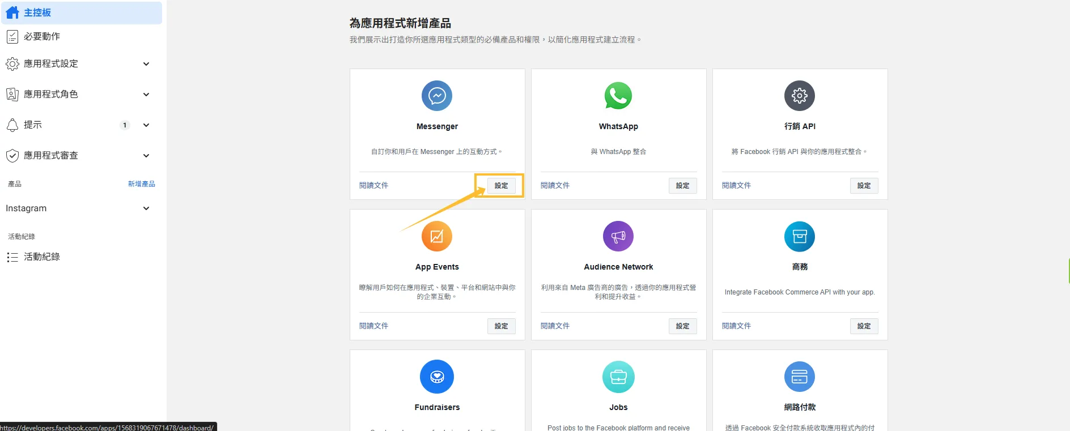
Task: Click the App Events card title
Action: coord(437,267)
